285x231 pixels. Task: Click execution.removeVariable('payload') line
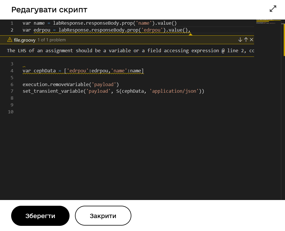click(71, 84)
